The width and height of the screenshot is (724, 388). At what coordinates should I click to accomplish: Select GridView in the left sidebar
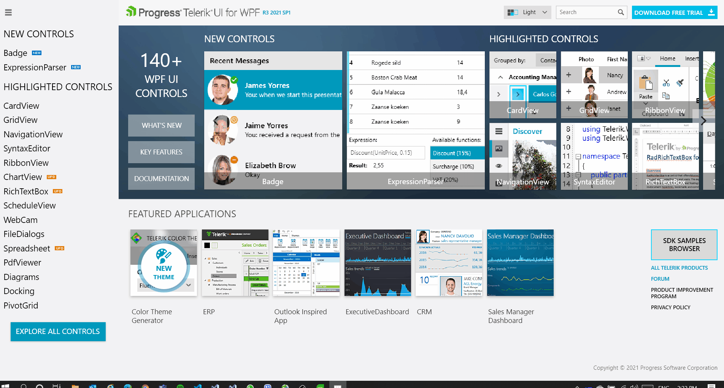pos(21,120)
